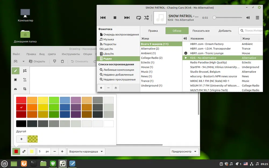The width and height of the screenshot is (269, 168).
Task: Expand the Варианты карандаша dropdown
Action: 86,152
